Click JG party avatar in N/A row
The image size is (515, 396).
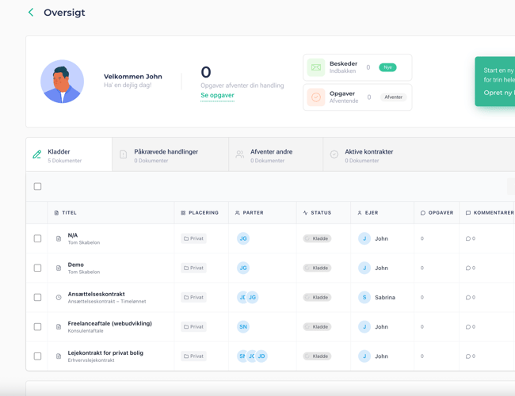pyautogui.click(x=243, y=238)
